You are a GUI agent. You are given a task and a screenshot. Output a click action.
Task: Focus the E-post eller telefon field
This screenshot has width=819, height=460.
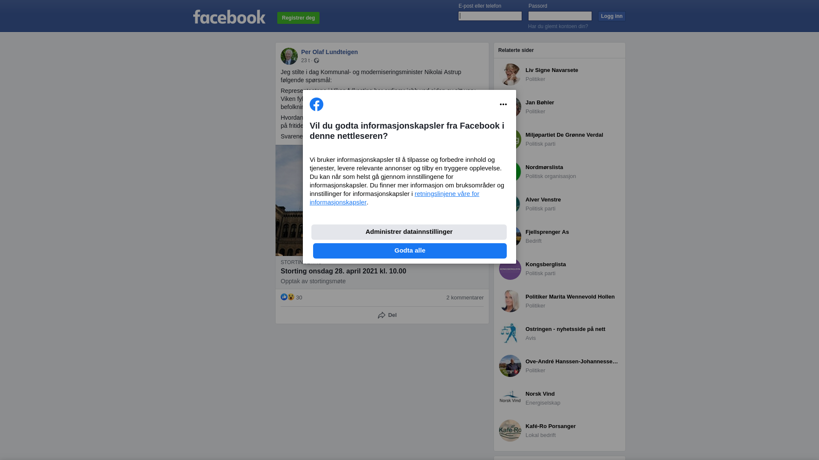coord(490,16)
